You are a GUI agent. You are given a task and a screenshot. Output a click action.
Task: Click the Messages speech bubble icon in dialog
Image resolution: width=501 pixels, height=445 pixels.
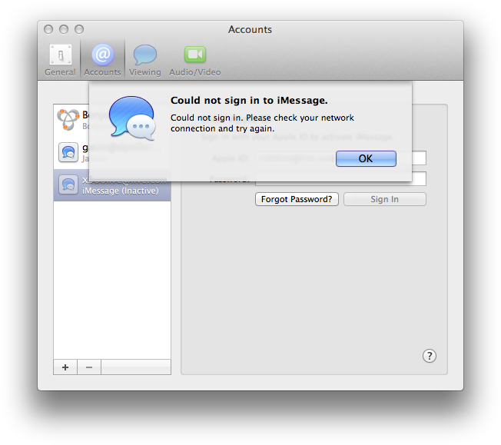click(x=132, y=118)
